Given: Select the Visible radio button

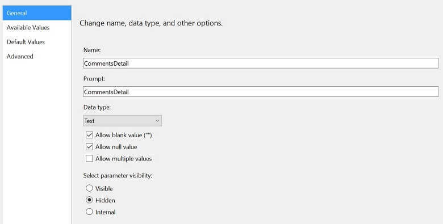Looking at the screenshot, I should (89, 188).
